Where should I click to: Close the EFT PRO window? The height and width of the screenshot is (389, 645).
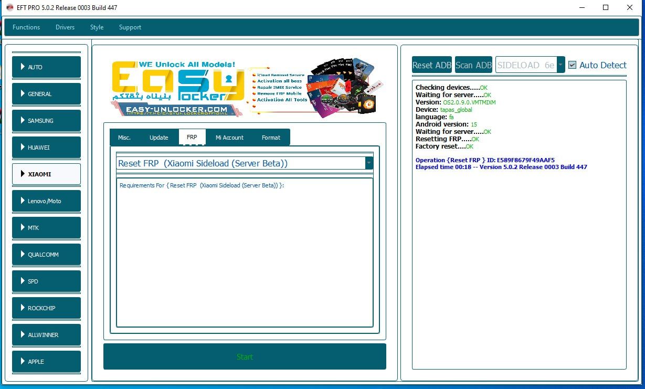(630, 7)
